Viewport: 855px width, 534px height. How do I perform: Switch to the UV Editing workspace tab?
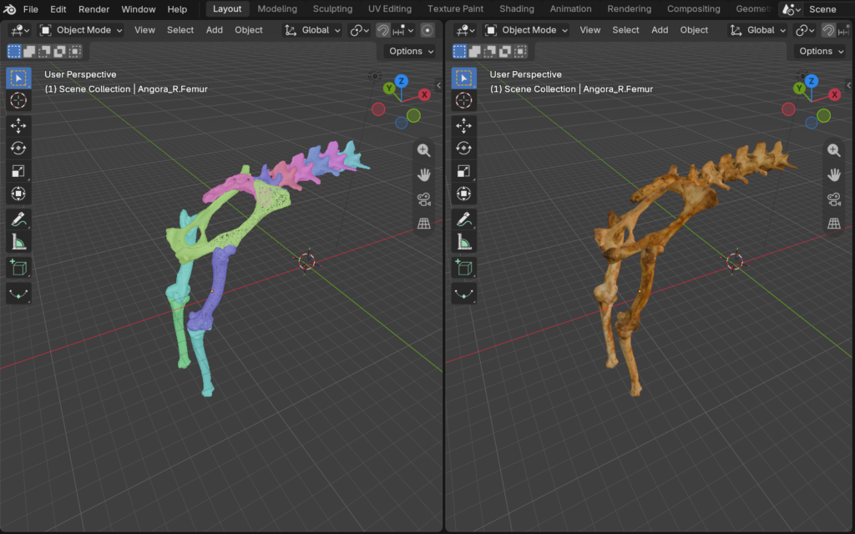390,9
